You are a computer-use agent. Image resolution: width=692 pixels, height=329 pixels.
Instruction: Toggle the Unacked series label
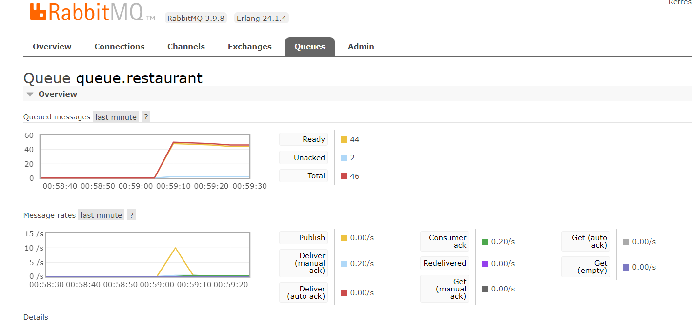click(304, 157)
